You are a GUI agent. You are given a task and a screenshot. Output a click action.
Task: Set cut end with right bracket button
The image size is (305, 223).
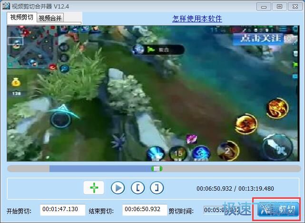pos(157,188)
